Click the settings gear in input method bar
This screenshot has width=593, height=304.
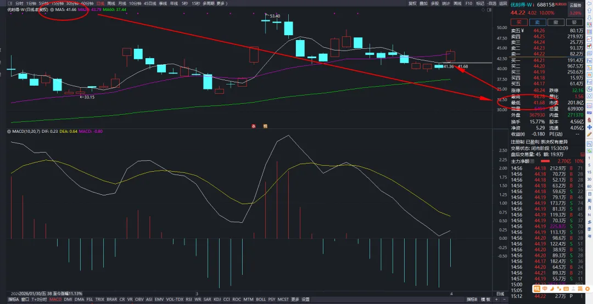pos(588,289)
